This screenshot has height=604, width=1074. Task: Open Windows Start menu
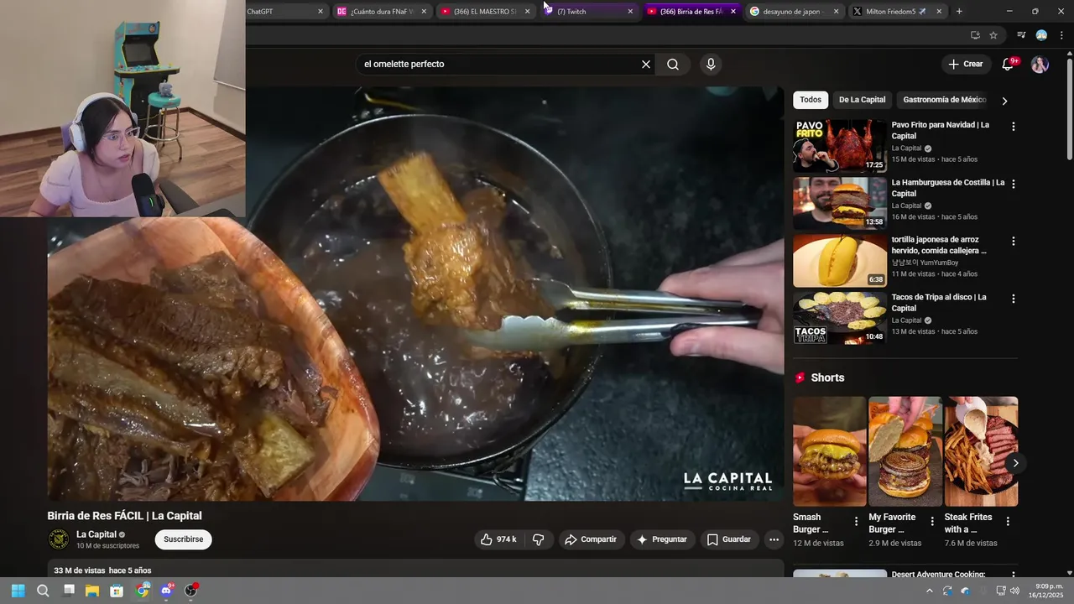[18, 591]
